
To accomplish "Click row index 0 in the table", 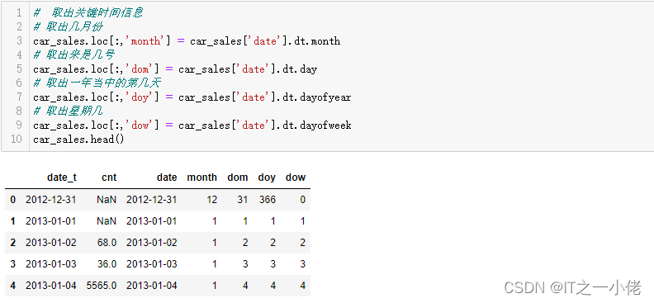I will pos(13,200).
